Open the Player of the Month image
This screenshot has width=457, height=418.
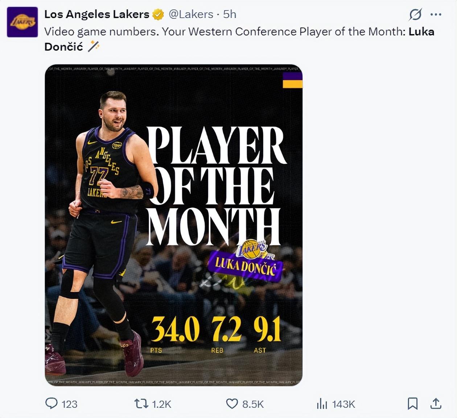pyautogui.click(x=173, y=225)
